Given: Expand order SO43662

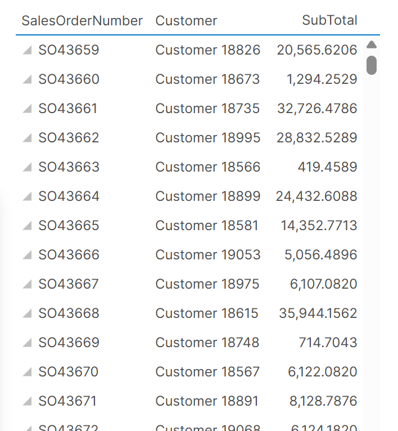Looking at the screenshot, I should tap(27, 138).
